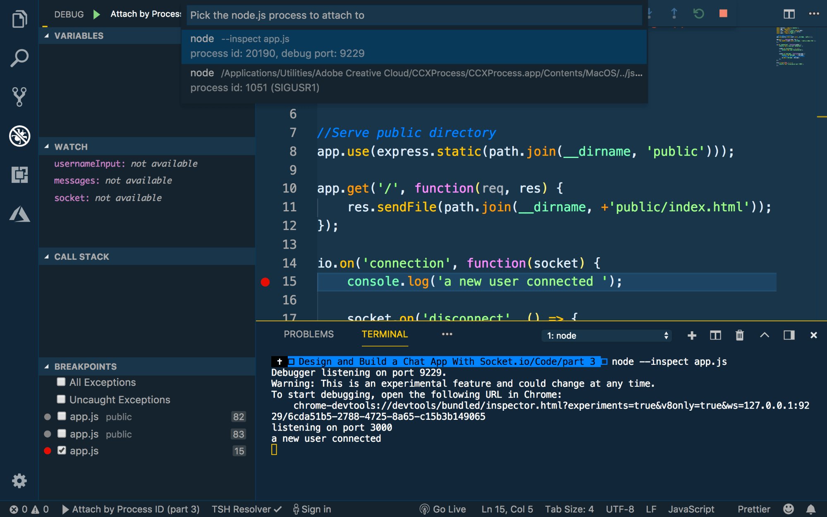Select the TERMINAL tab

(x=385, y=334)
